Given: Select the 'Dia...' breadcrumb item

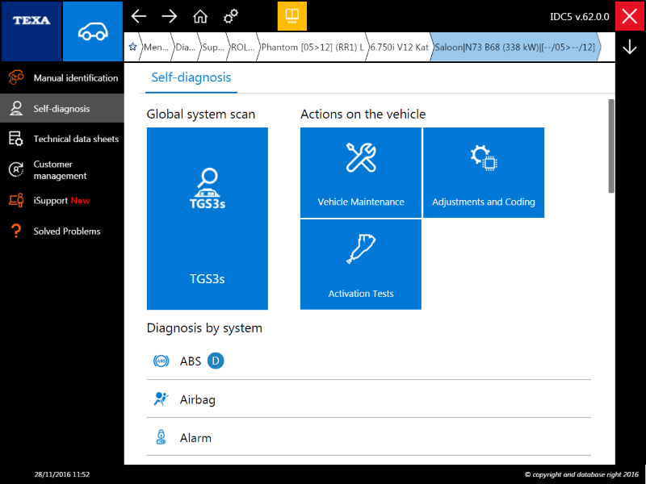Looking at the screenshot, I should point(186,47).
